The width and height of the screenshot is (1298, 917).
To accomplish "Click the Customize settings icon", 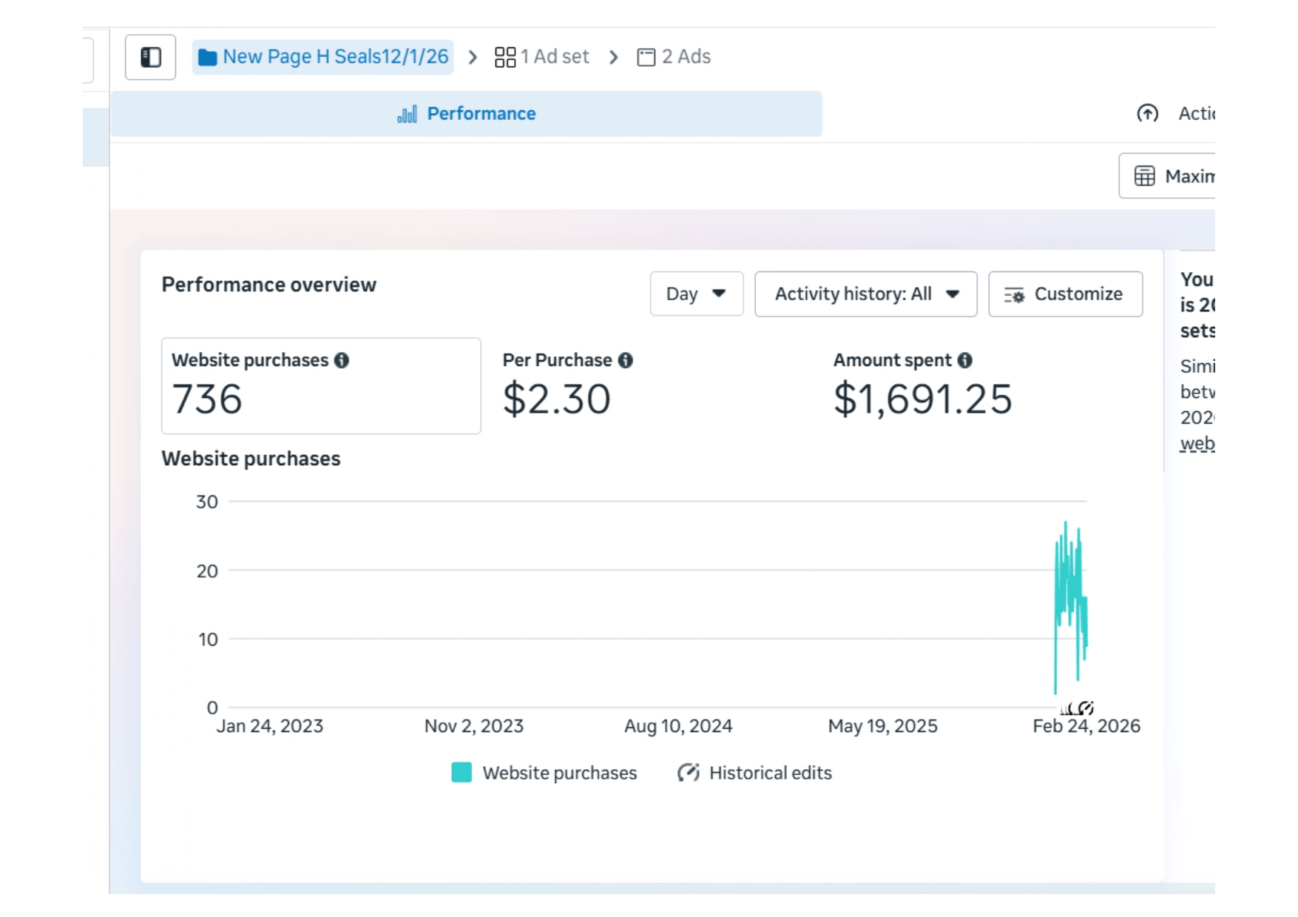I will (1014, 294).
